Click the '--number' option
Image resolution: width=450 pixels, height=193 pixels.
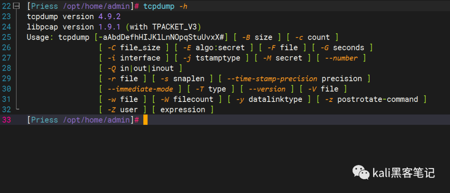point(341,58)
